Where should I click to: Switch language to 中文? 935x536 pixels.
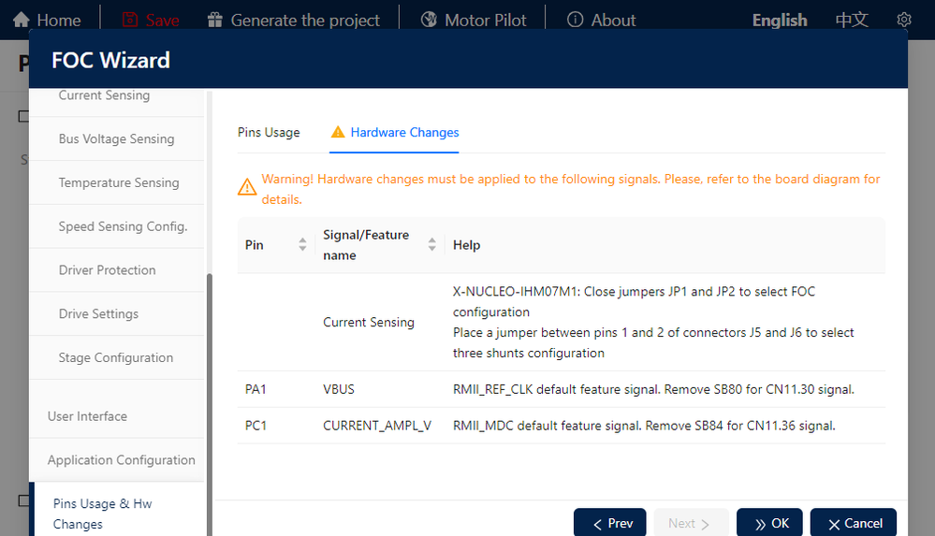(x=852, y=20)
